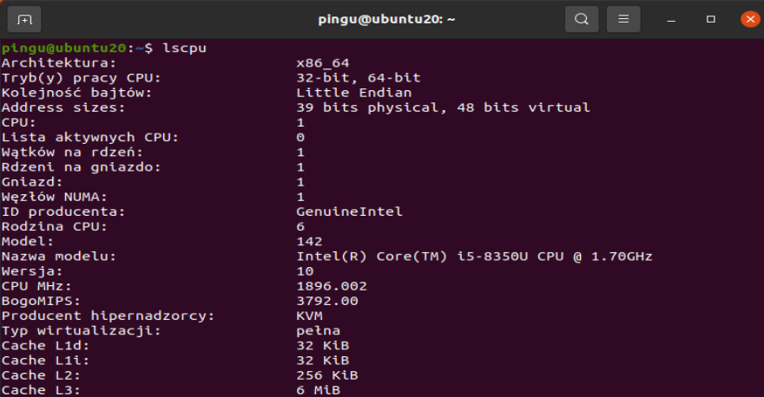Close the terminal window
This screenshot has height=397, width=764.
(x=749, y=18)
